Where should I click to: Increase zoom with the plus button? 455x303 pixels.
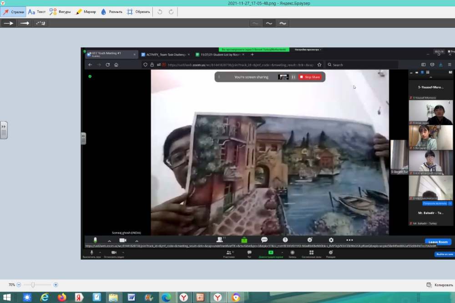pyautogui.click(x=56, y=285)
